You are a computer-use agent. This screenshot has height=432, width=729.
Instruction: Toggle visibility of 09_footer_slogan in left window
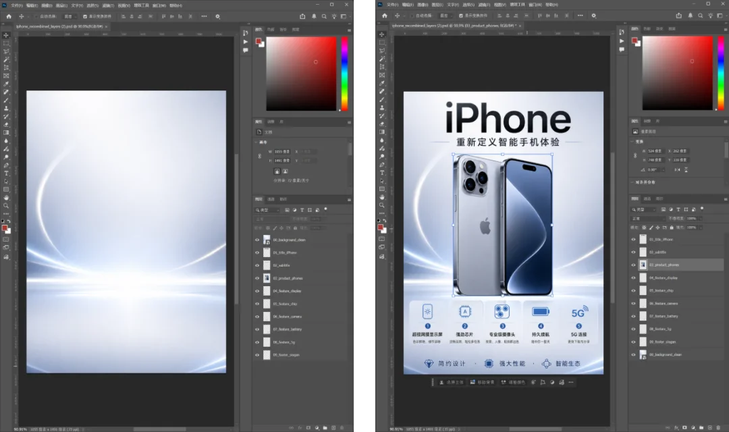pos(257,355)
